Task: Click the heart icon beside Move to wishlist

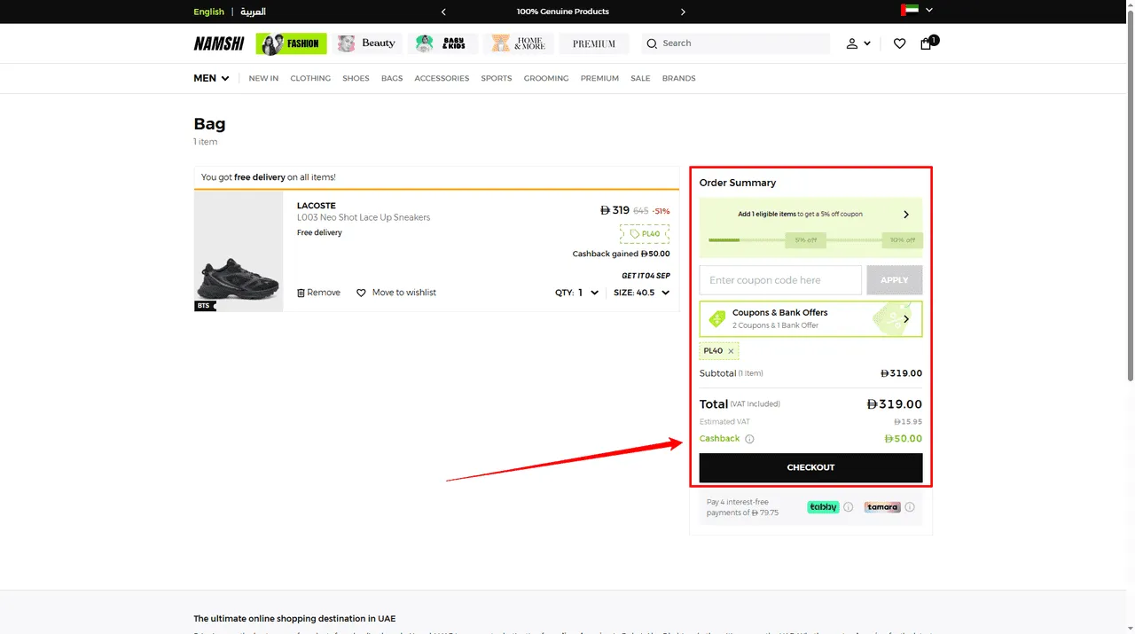Action: tap(361, 293)
